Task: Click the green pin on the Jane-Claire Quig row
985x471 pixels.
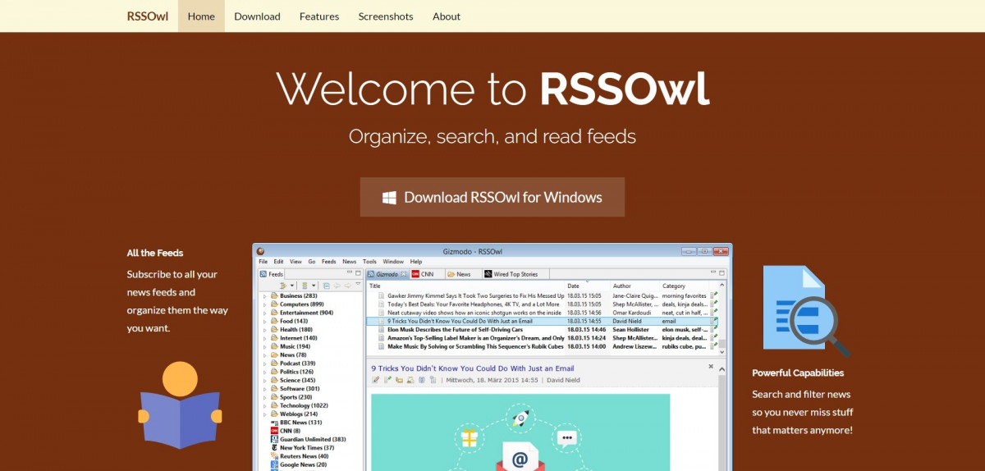Action: pyautogui.click(x=715, y=295)
